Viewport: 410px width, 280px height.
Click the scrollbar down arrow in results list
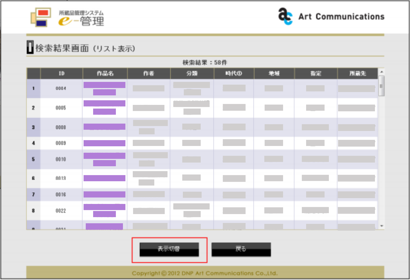(x=381, y=226)
